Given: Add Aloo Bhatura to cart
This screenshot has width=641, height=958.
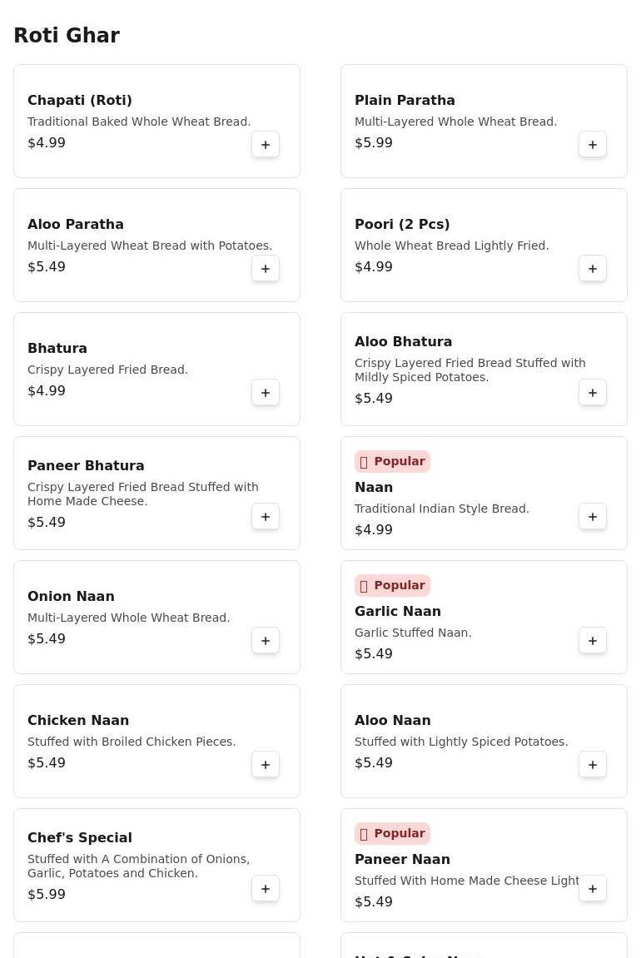Looking at the screenshot, I should [x=592, y=393].
